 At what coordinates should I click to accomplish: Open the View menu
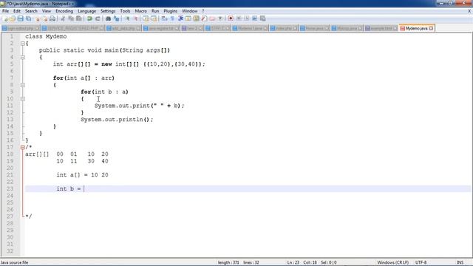pos(46,11)
